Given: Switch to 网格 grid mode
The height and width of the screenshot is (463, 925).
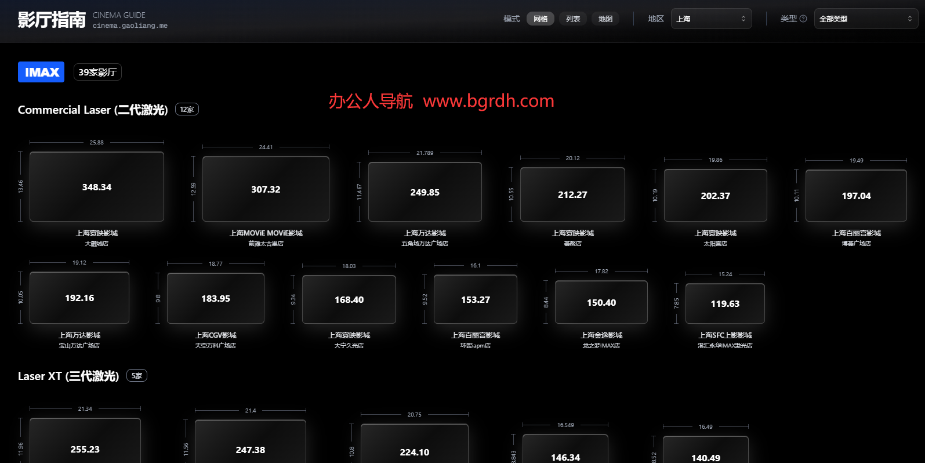Looking at the screenshot, I should pyautogui.click(x=541, y=19).
